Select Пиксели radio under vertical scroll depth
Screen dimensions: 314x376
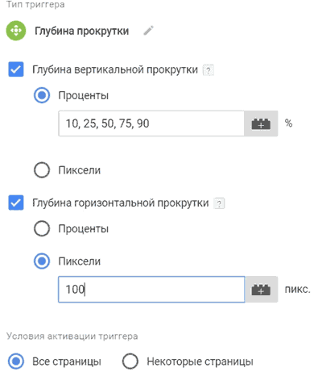42,170
